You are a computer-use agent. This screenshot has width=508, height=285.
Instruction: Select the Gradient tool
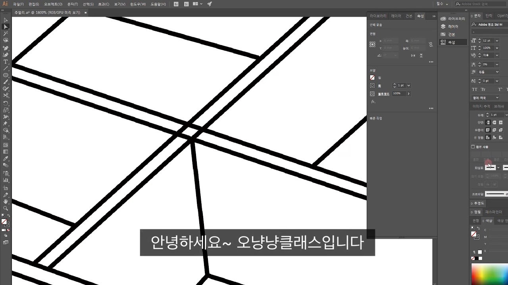click(x=6, y=152)
